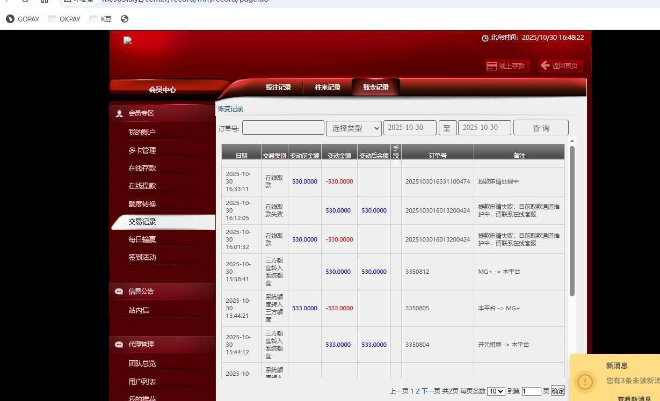Click the 返回首页 back arrow icon
660x401 pixels.
point(545,65)
